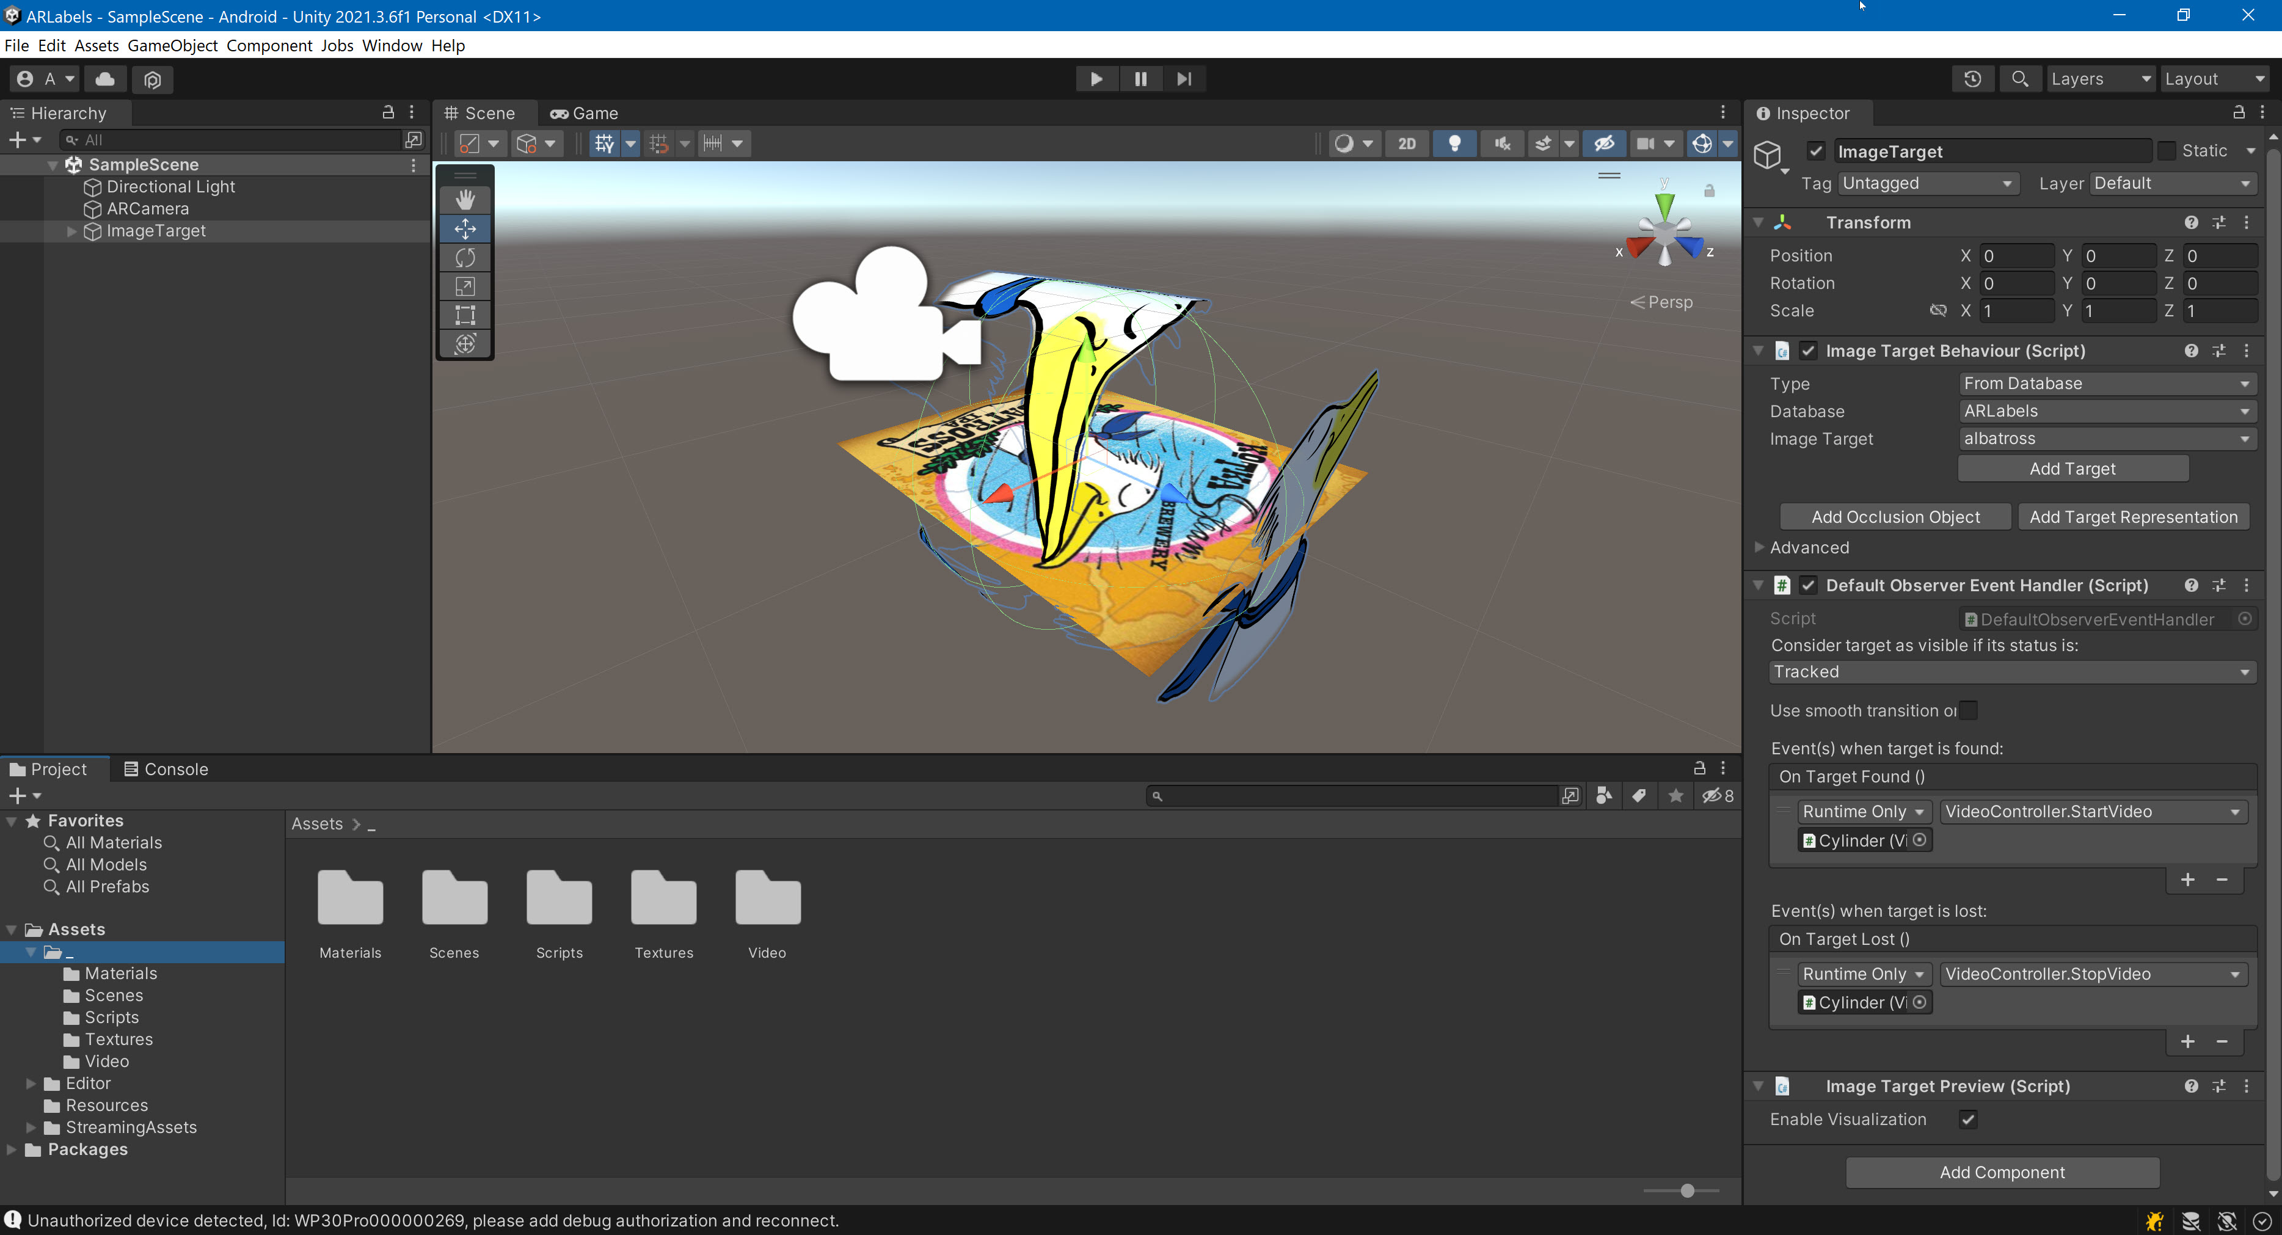The width and height of the screenshot is (2282, 1235).
Task: Select the Scale tool in scene toolbar
Action: click(465, 286)
